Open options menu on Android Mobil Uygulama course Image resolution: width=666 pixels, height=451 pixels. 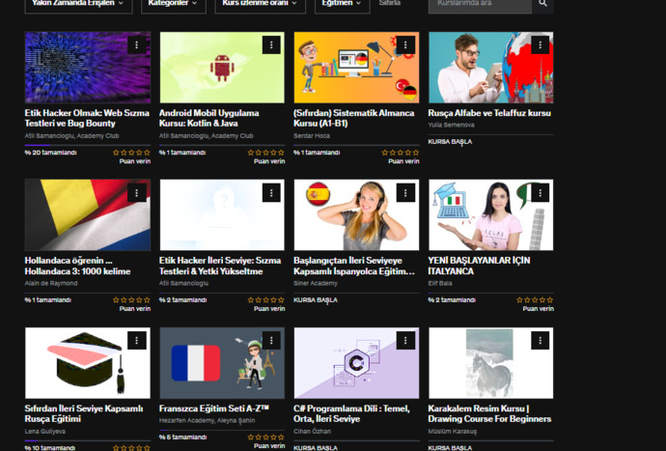pyautogui.click(x=271, y=44)
